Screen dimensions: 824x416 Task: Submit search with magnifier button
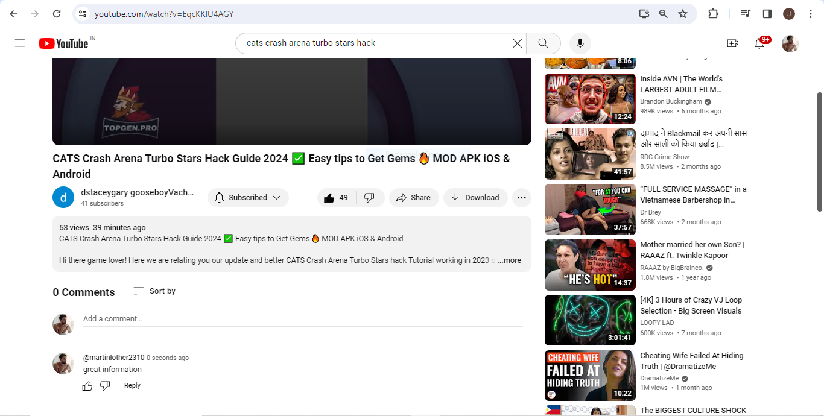(543, 43)
